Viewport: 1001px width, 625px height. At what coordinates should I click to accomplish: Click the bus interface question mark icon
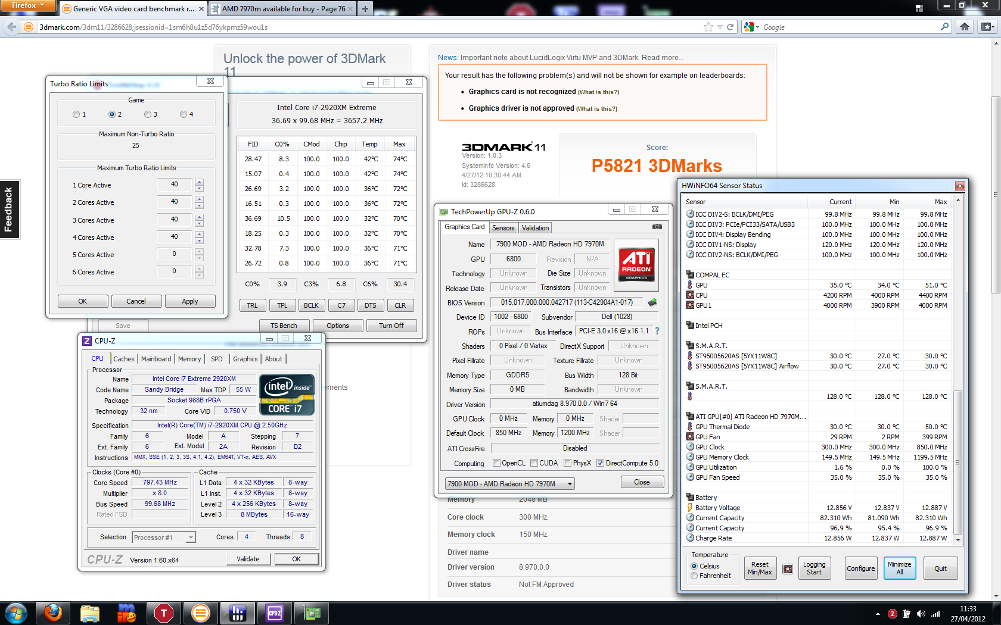(x=657, y=331)
